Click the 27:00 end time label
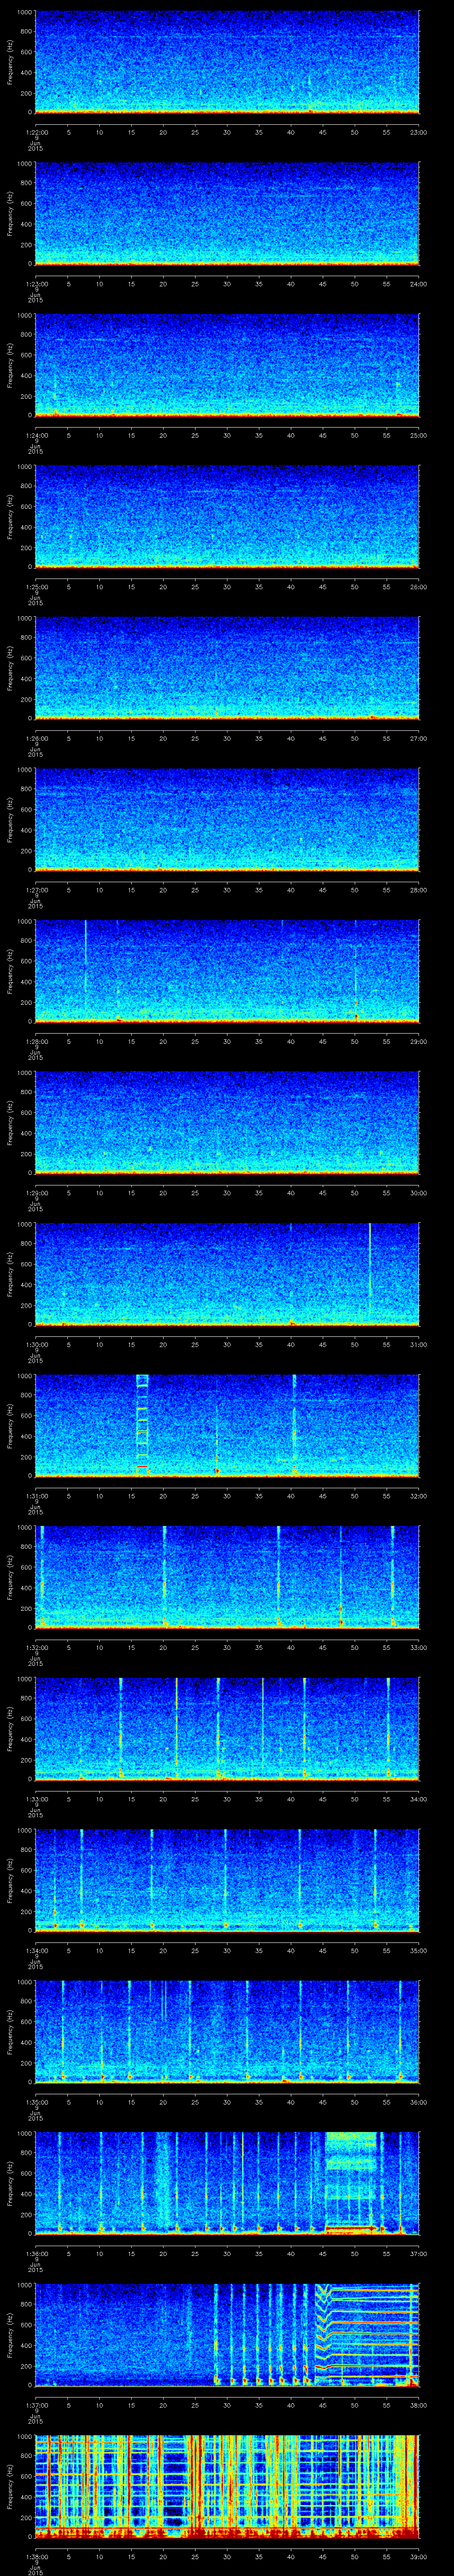This screenshot has height=2576, width=454. coord(418,738)
